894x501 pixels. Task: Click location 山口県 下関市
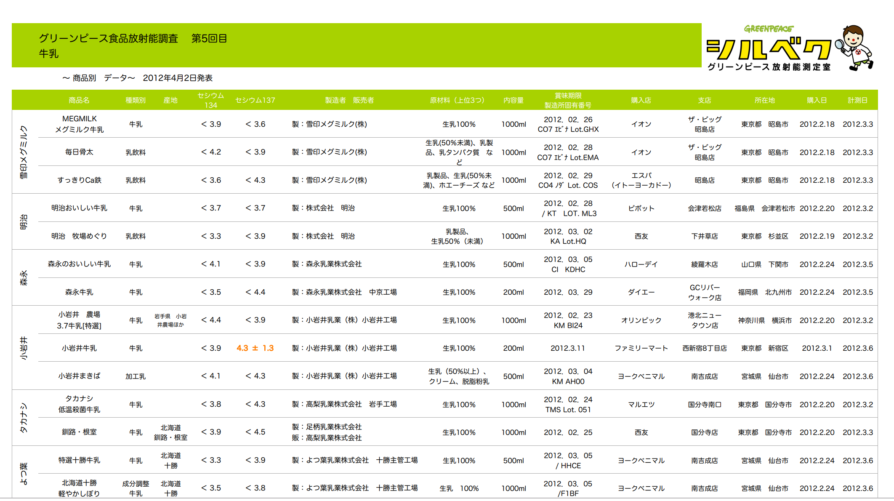point(765,264)
